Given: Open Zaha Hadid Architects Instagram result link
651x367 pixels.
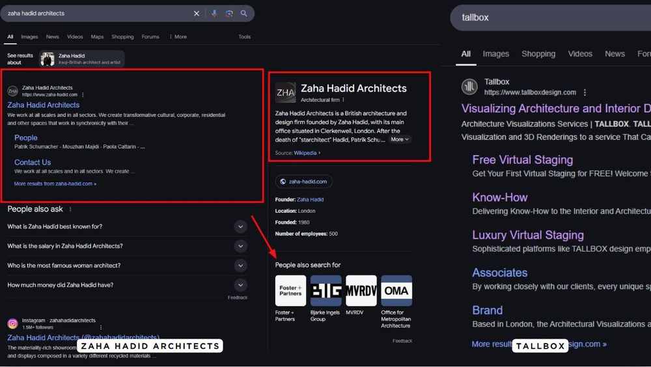Looking at the screenshot, I should pyautogui.click(x=83, y=338).
